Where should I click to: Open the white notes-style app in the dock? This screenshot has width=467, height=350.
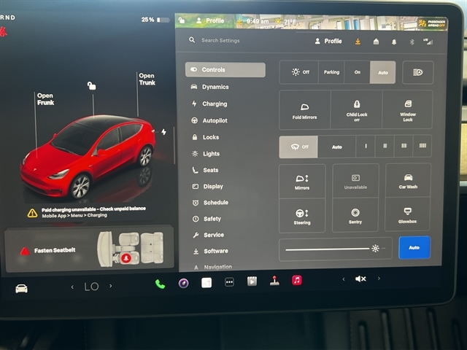[207, 282]
